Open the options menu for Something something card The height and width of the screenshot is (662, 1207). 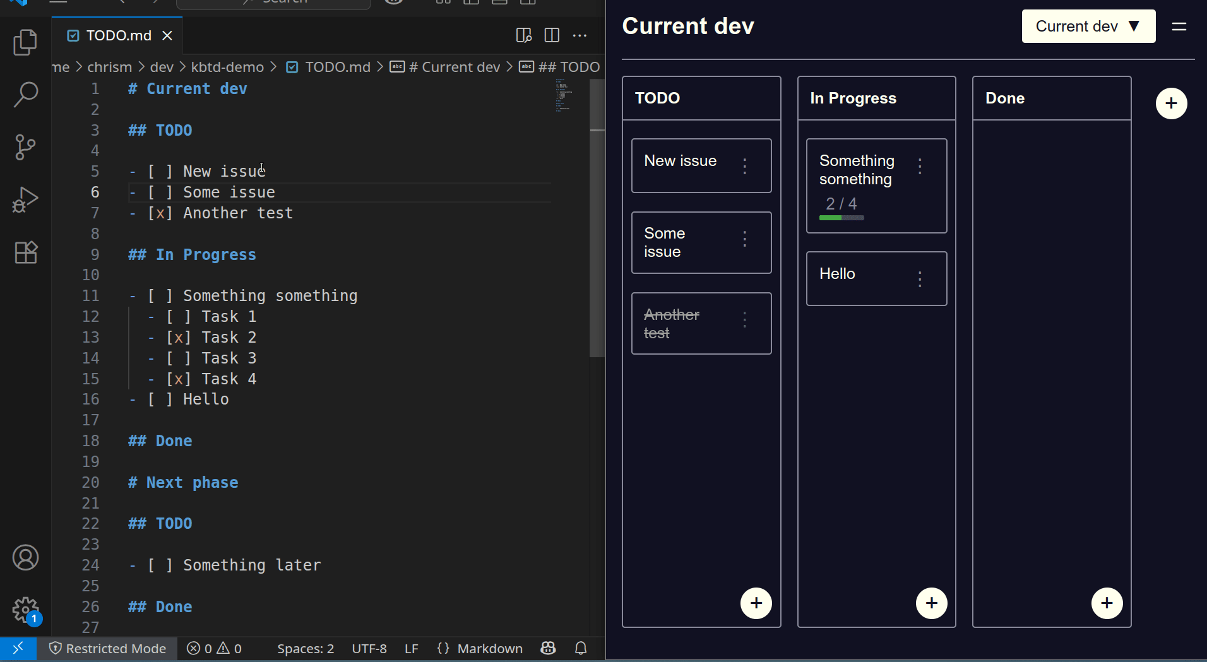920,166
